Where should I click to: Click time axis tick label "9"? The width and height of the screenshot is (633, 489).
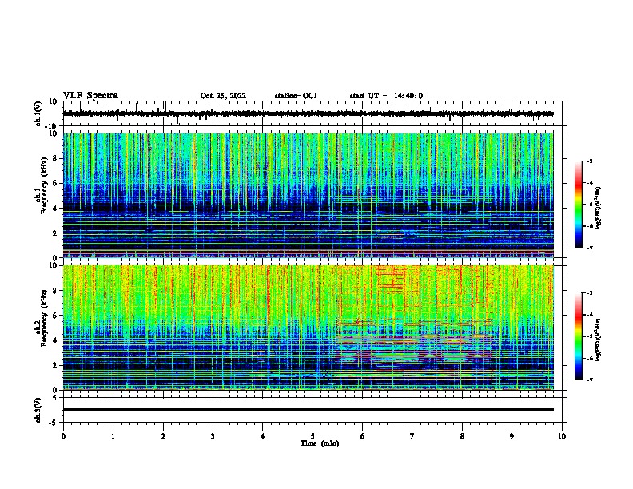(512, 436)
